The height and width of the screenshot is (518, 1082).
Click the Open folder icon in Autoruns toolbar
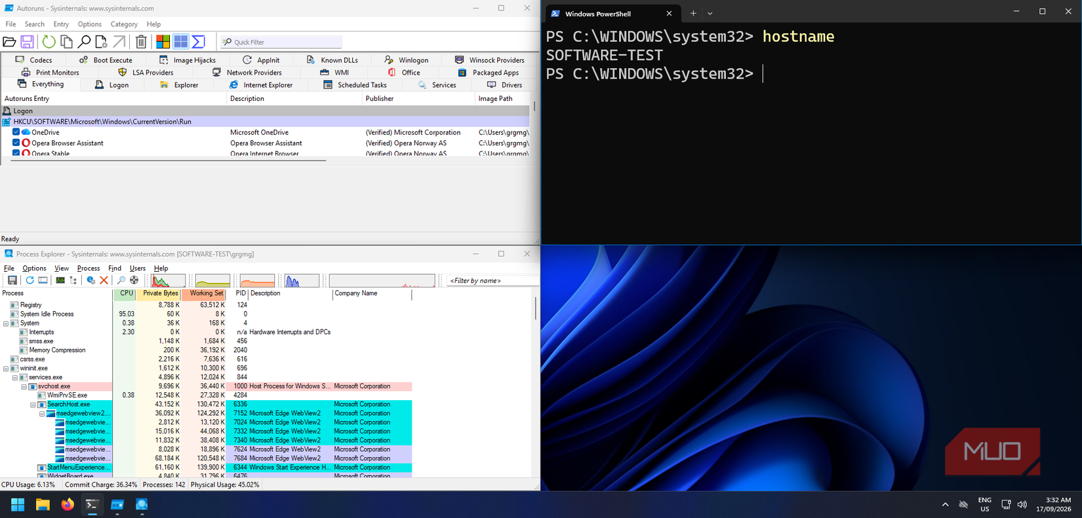click(x=9, y=42)
